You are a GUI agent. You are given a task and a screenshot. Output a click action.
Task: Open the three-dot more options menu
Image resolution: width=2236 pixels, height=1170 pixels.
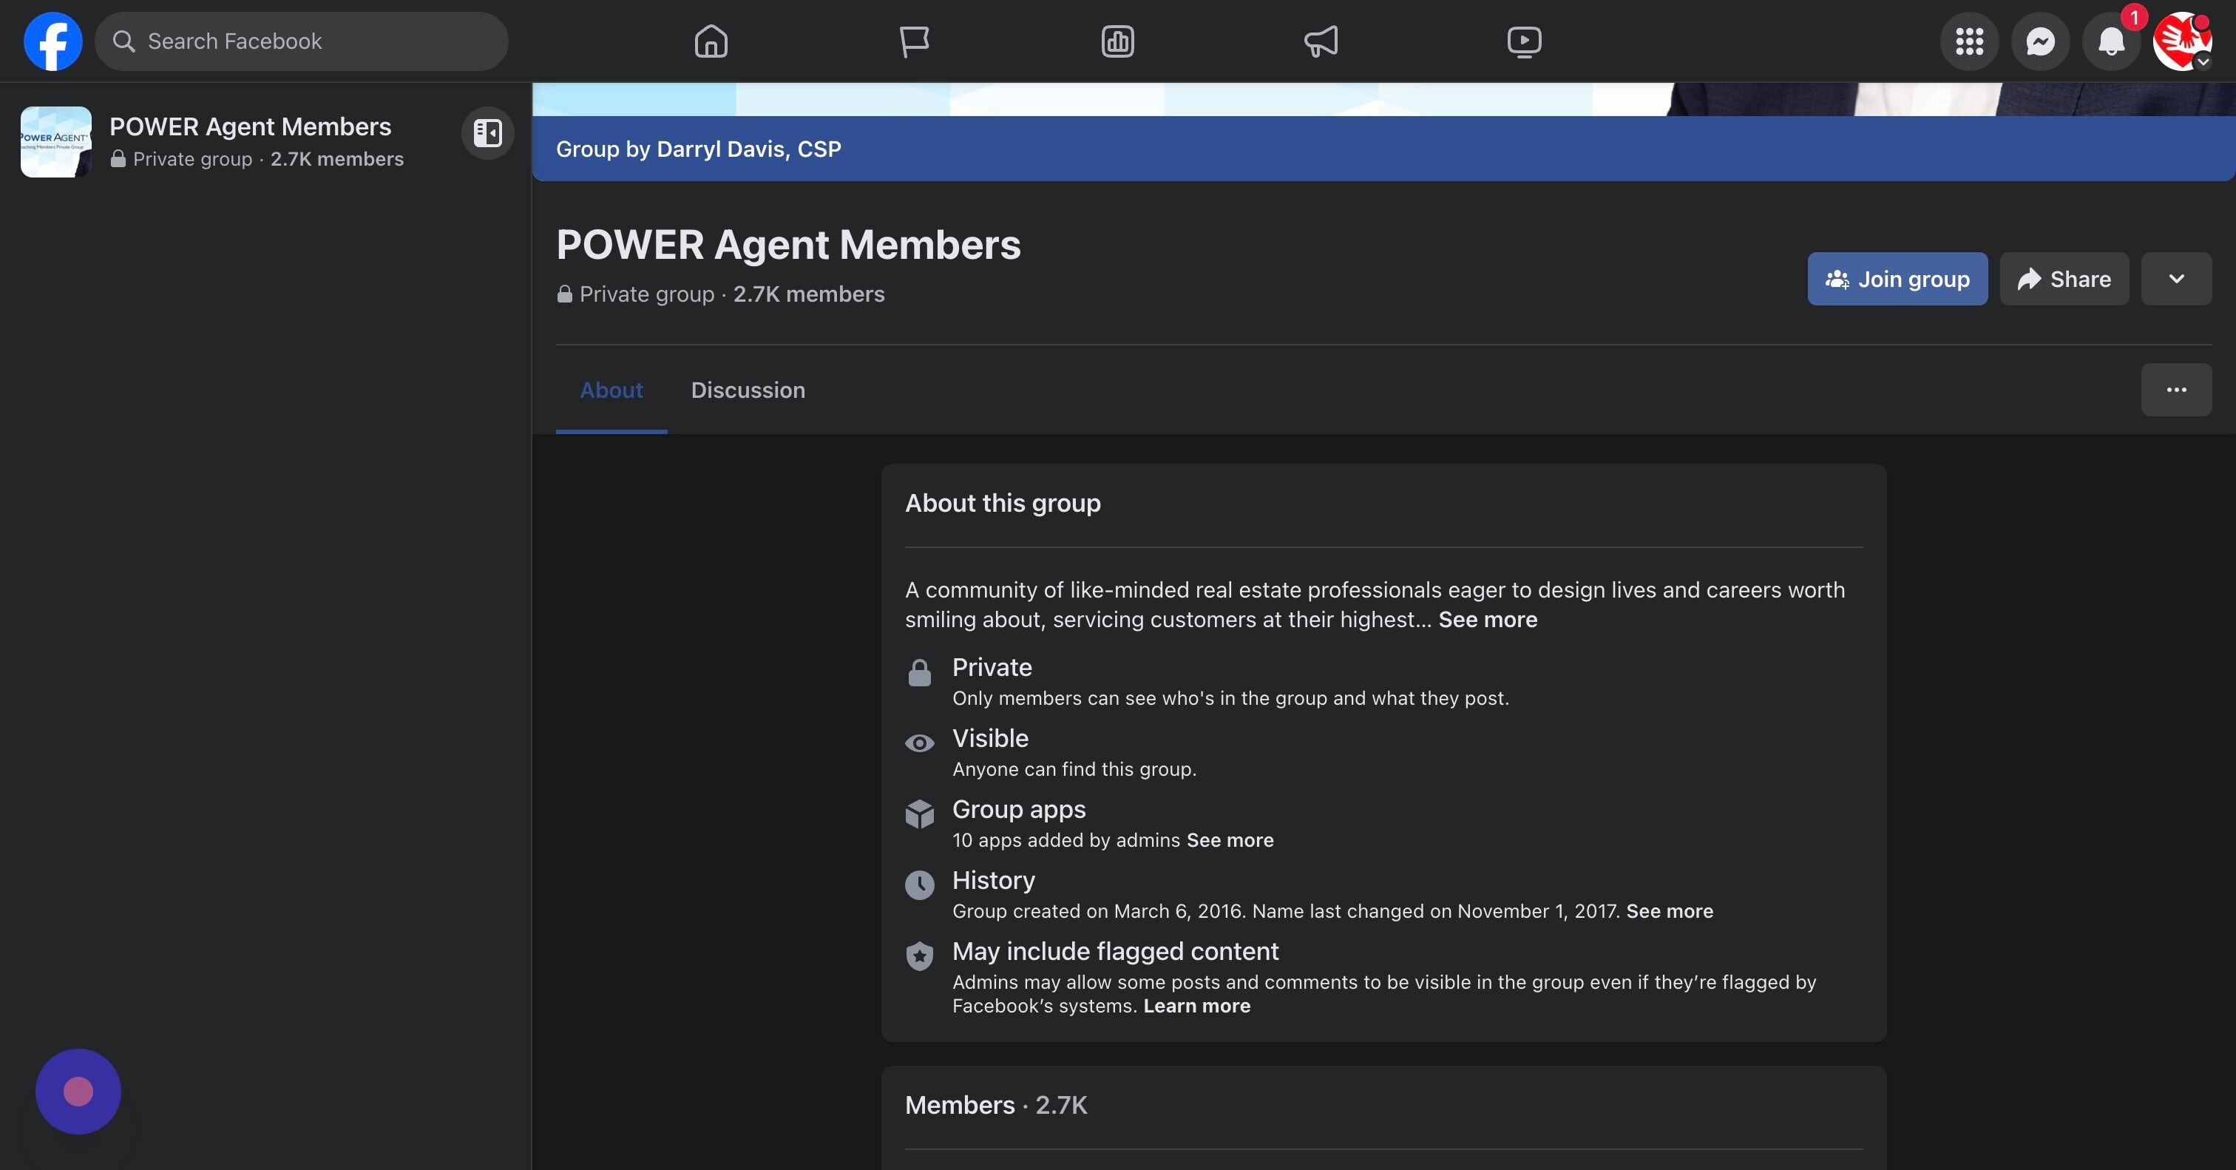click(2176, 390)
